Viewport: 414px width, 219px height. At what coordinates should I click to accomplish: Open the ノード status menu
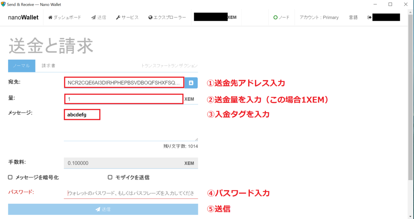pos(281,17)
